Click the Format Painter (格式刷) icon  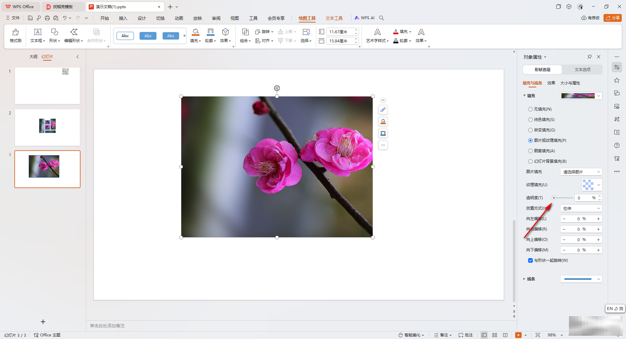tap(15, 32)
